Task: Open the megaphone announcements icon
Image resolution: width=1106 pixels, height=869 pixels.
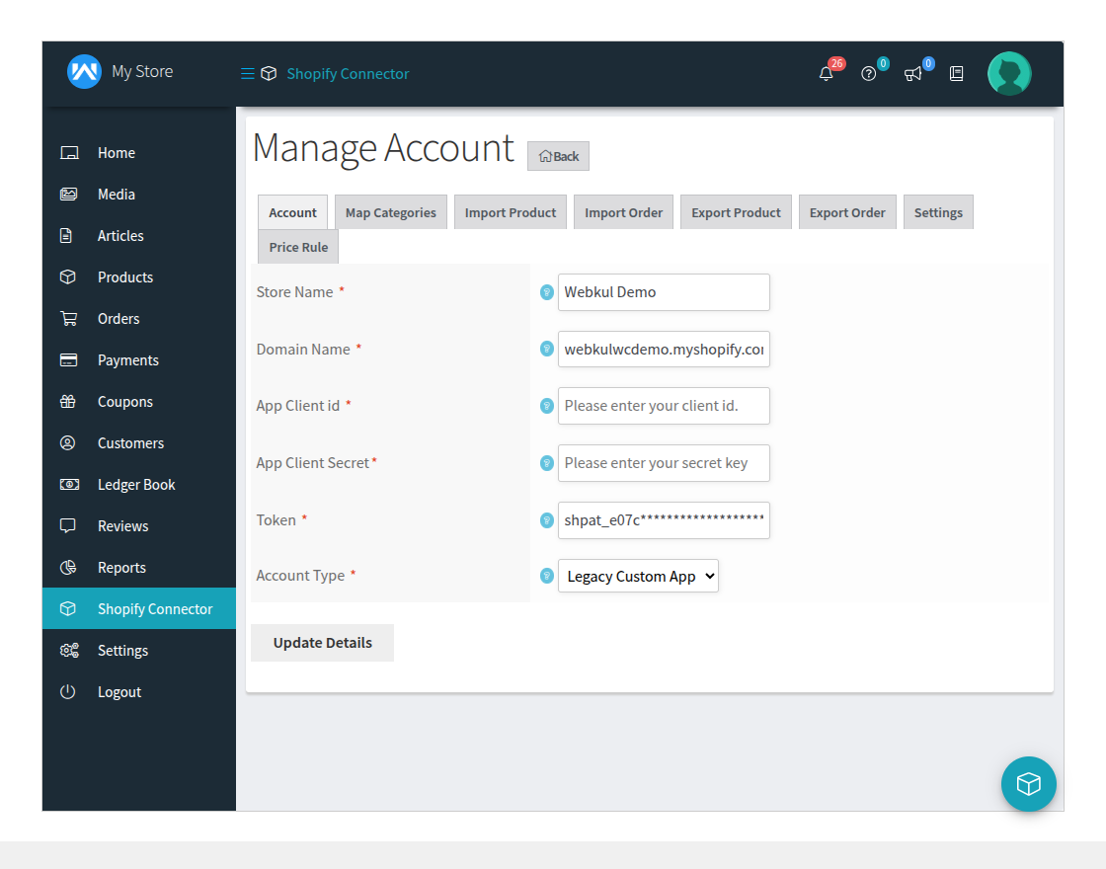Action: coord(911,73)
